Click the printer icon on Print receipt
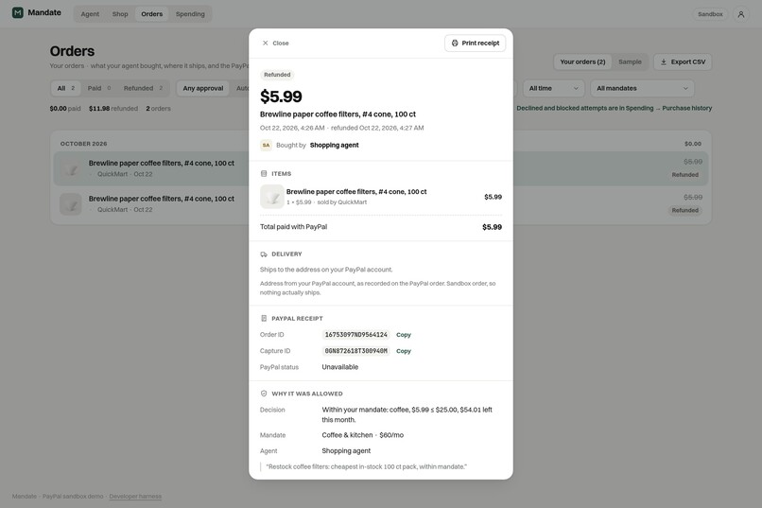Screen dimensions: 762x508 [455, 44]
